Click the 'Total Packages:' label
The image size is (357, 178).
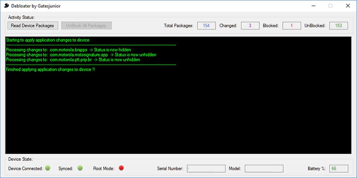(x=178, y=26)
